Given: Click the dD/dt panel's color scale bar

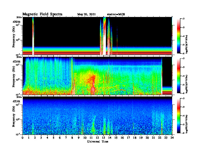Looking at the screenshot, I should tap(179, 76).
